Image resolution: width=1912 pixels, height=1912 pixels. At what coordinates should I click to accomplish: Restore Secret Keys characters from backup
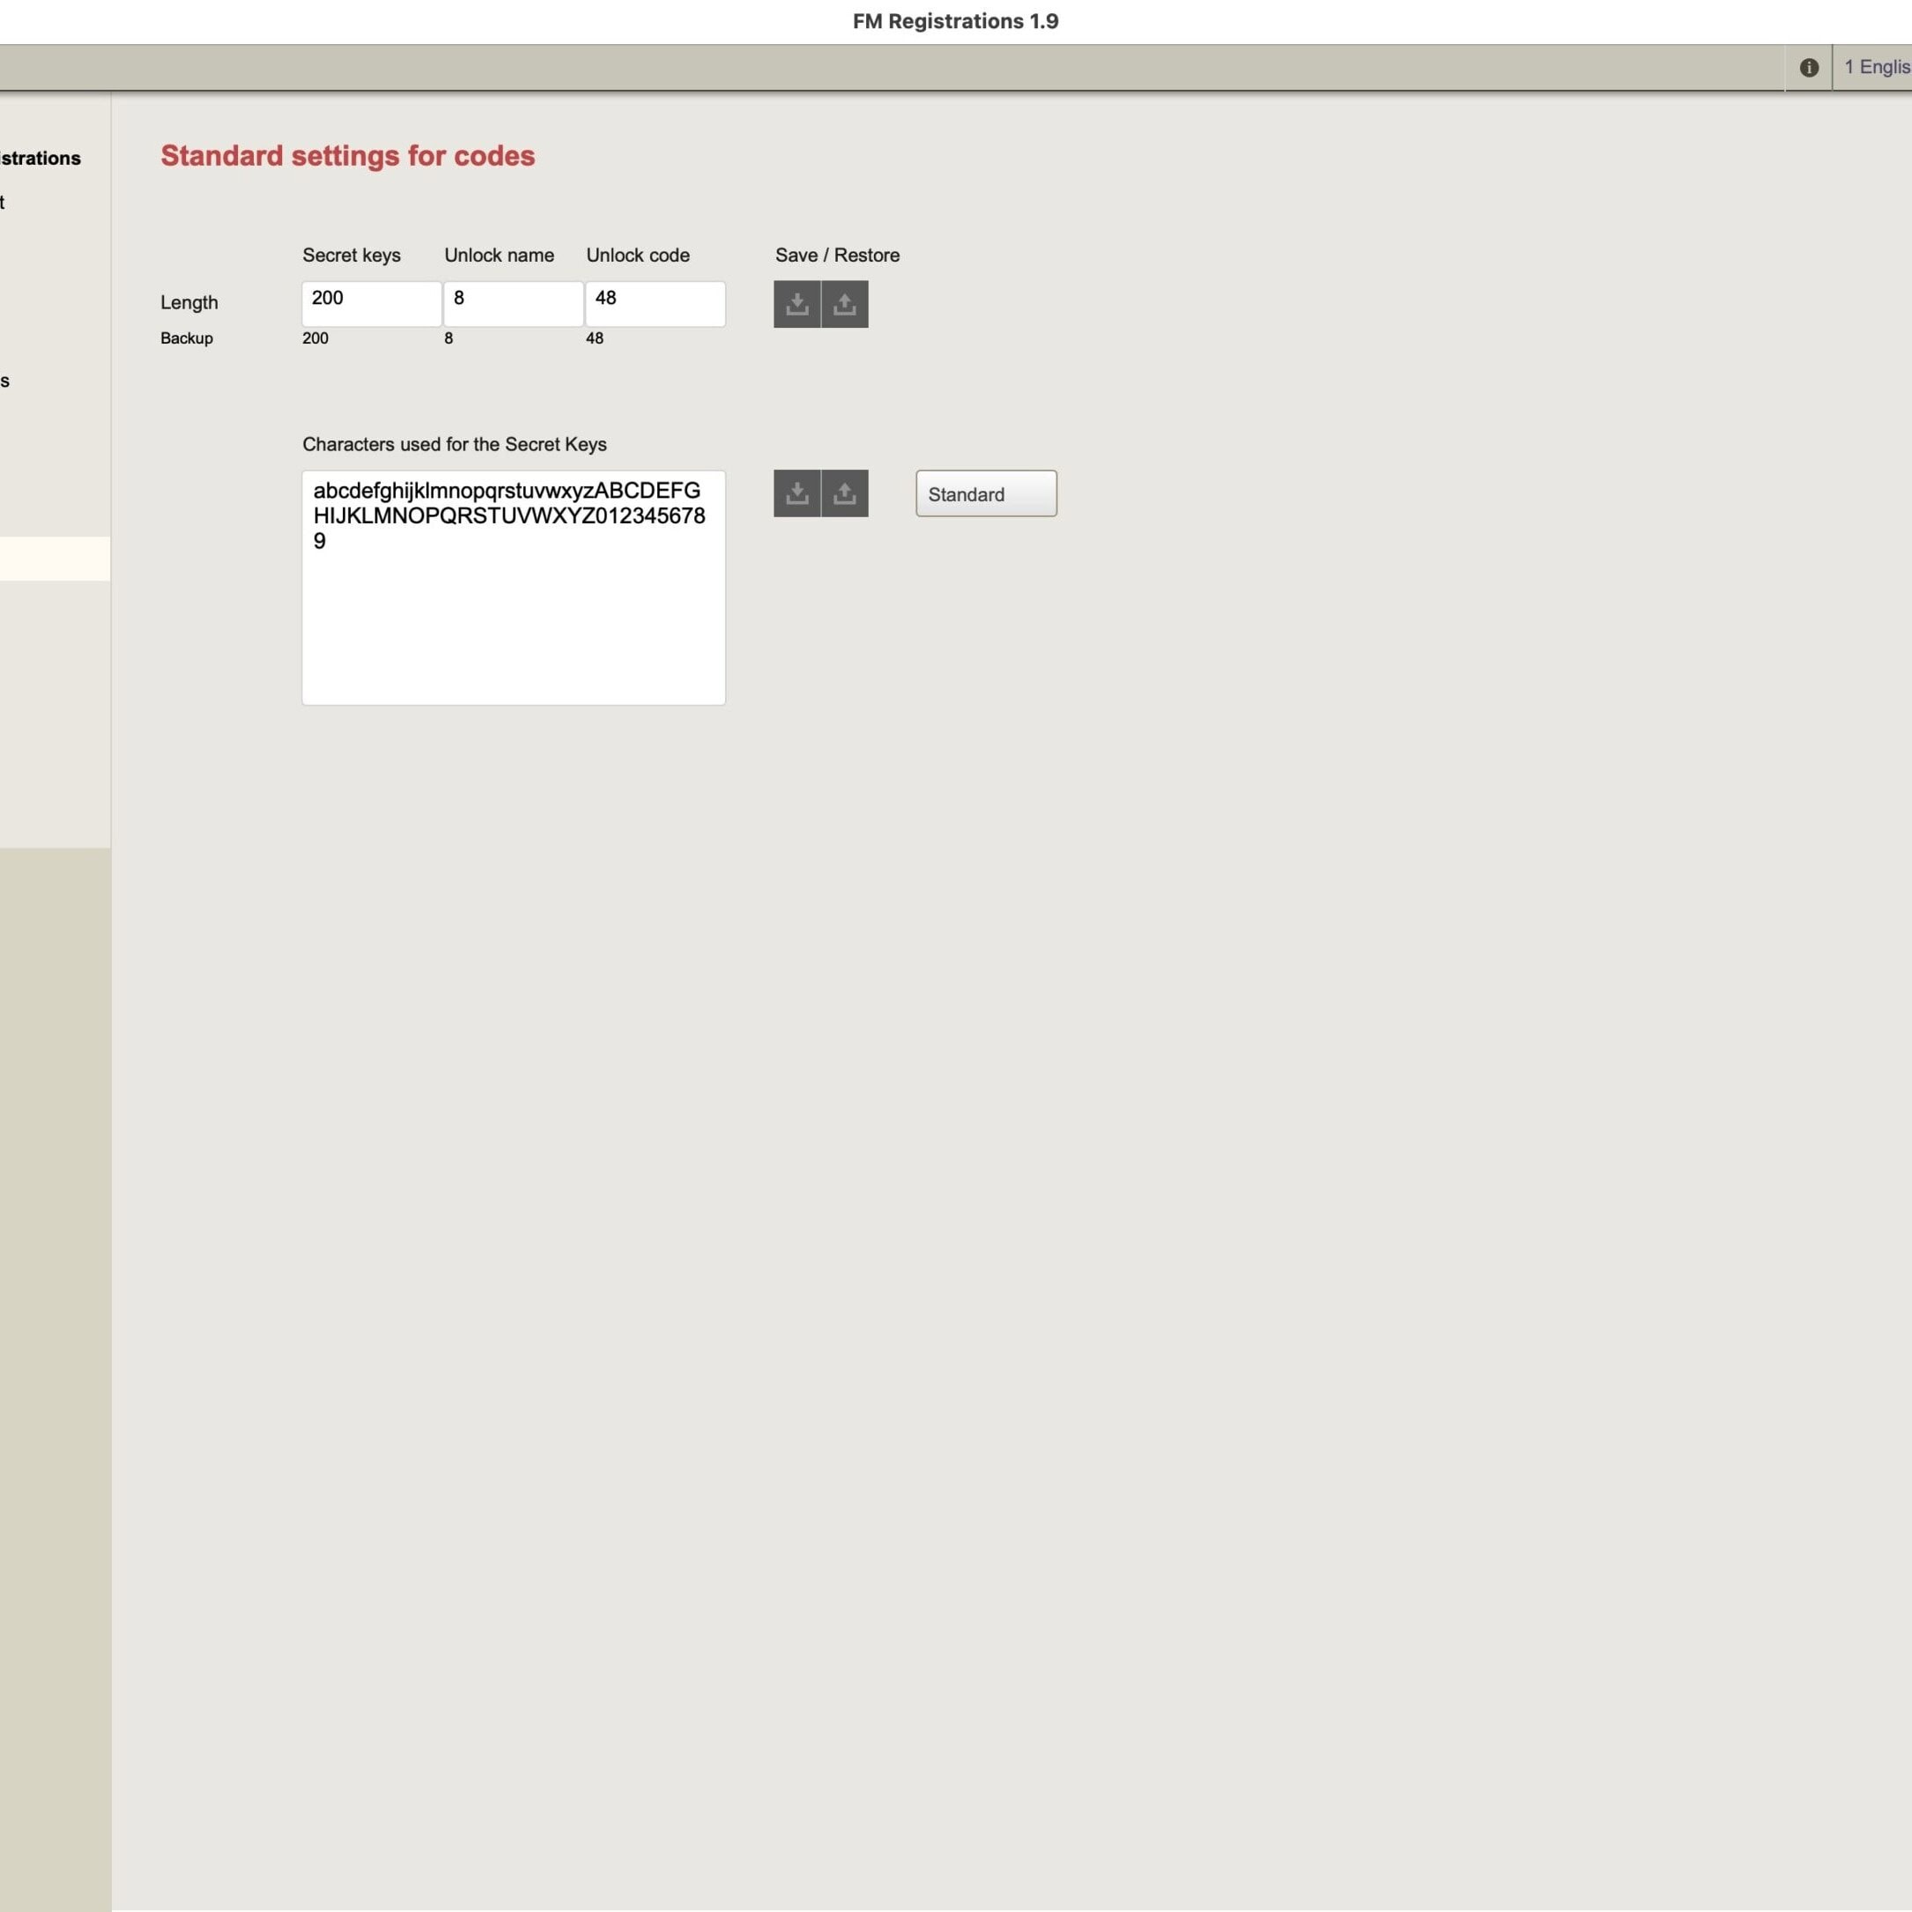844,493
